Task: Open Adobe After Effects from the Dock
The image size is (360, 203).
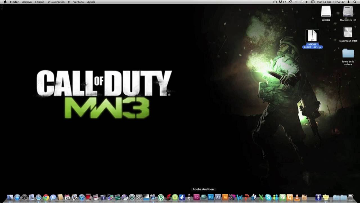Action: pos(218,197)
